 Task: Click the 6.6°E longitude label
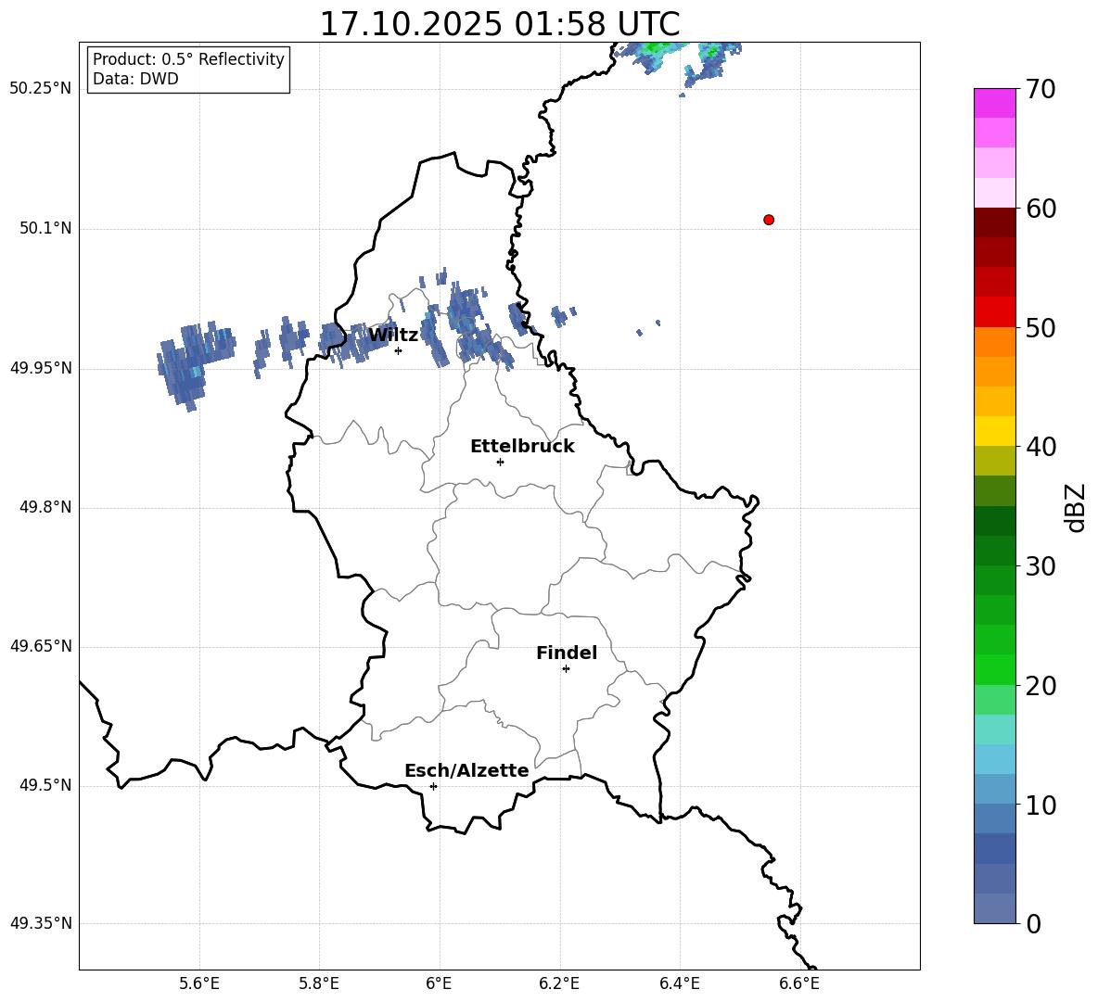(x=799, y=983)
